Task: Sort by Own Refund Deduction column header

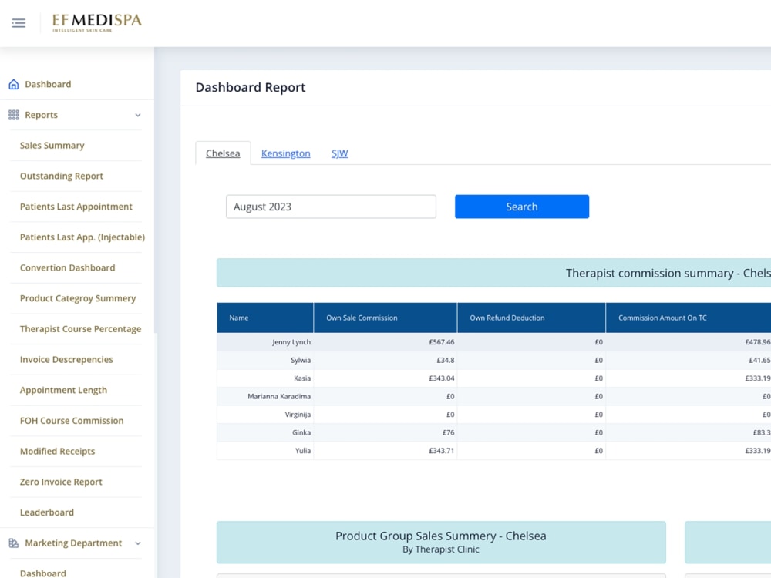Action: tap(531, 318)
